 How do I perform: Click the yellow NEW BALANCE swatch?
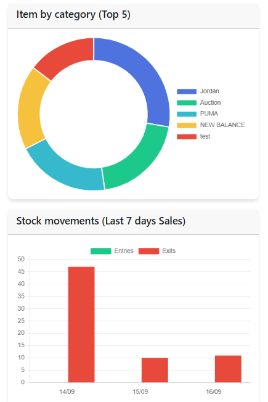point(187,125)
